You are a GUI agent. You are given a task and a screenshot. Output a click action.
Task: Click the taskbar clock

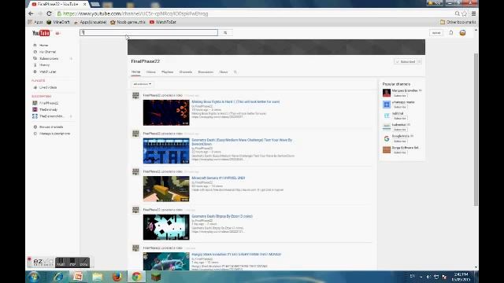pos(461,277)
